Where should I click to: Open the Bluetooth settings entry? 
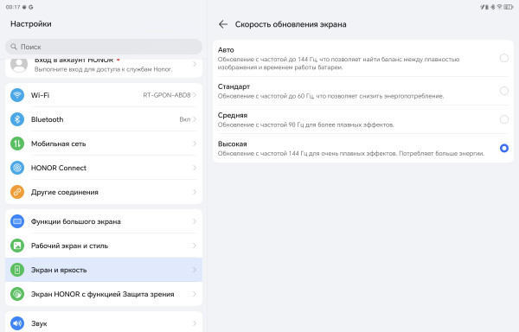tap(104, 119)
